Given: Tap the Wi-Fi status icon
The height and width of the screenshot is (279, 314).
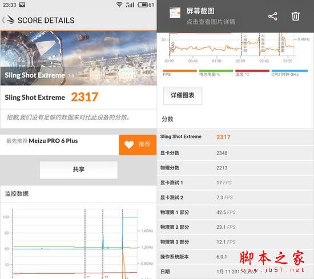Looking at the screenshot, I should click(x=119, y=5).
